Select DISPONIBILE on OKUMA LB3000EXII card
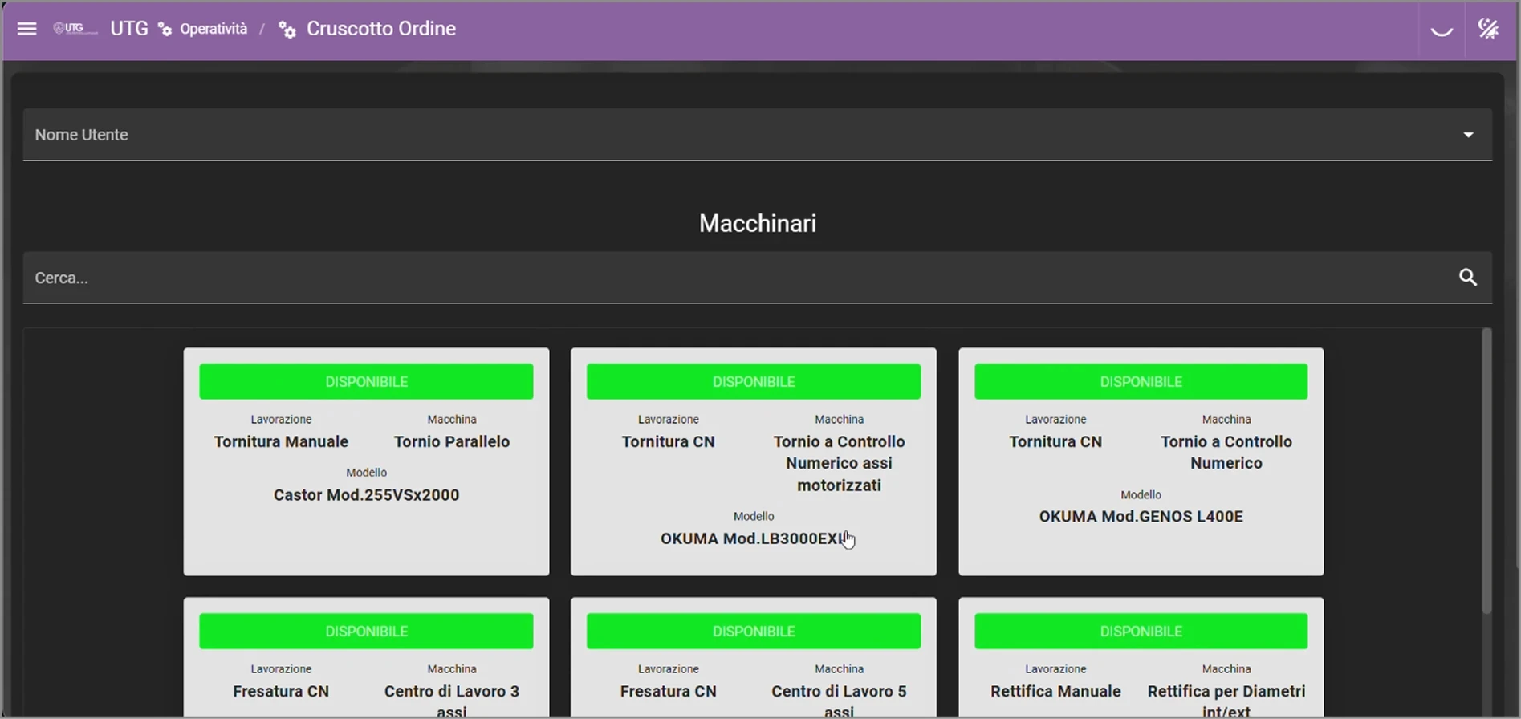Screen dimensions: 1521x719 pos(754,381)
